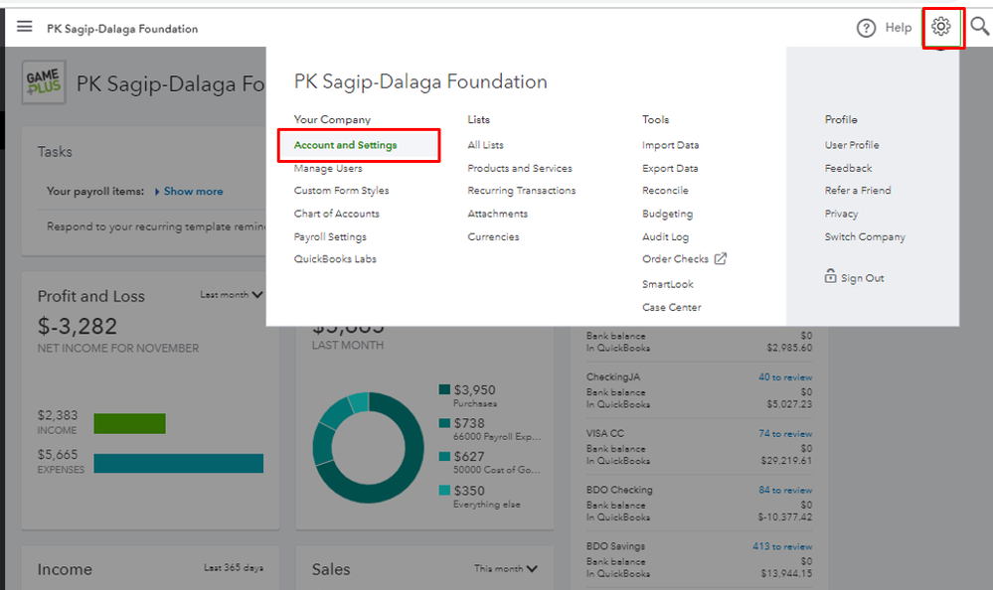Select Reconcile under Tools
Screen dimensions: 993x590
665,191
